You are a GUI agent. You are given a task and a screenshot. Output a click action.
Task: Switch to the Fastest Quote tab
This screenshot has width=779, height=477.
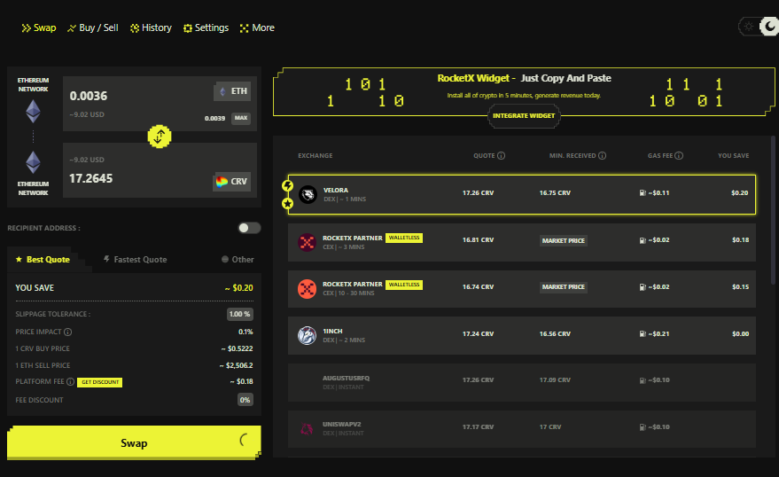135,260
